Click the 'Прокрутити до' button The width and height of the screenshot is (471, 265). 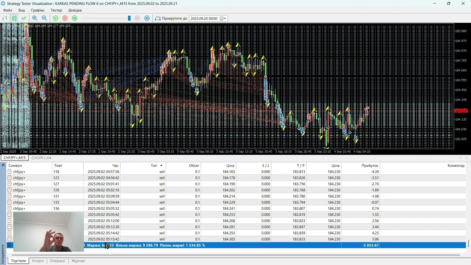(x=171, y=18)
